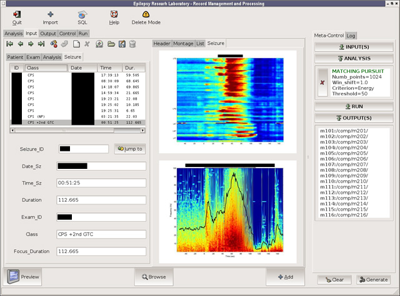Image resolution: width=400 pixels, height=296 pixels.
Task: Expand the OUTPUT(S) section
Action: [354, 118]
